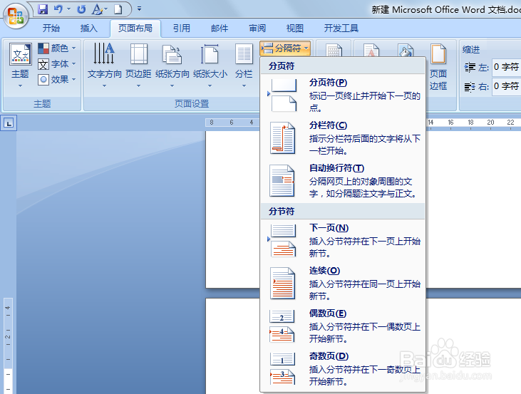Viewport: 521px width, 394px height.
Task: Insert 奇数页(D) odd page section break
Action: (343, 369)
